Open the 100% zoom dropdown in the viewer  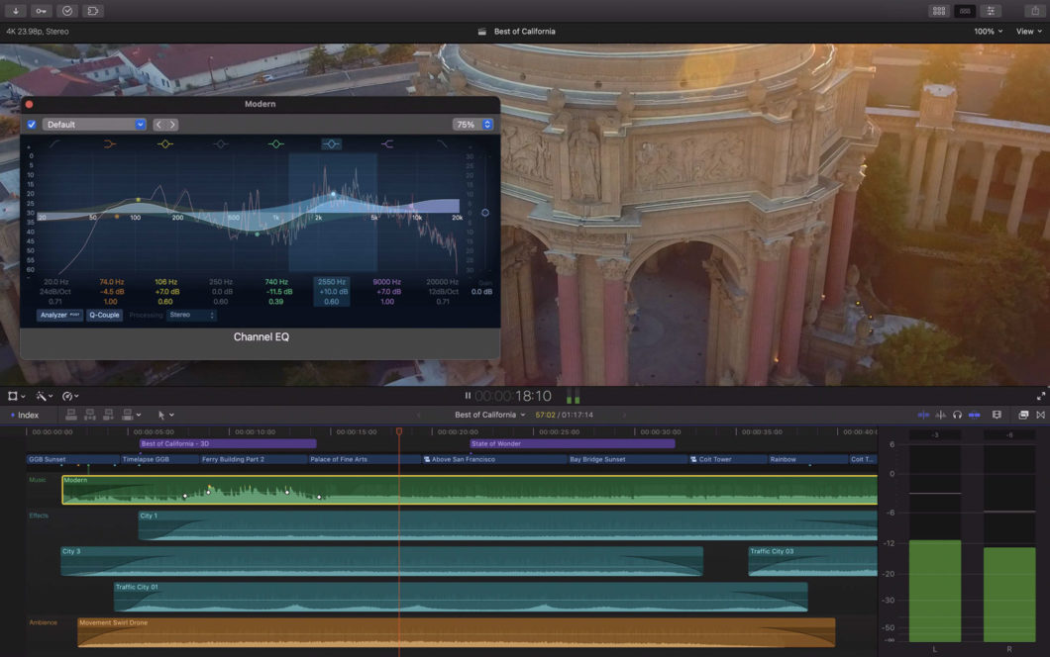(987, 31)
